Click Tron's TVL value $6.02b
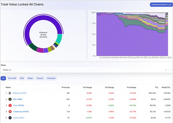Viewport: 173px width, 123px height. 153,105
